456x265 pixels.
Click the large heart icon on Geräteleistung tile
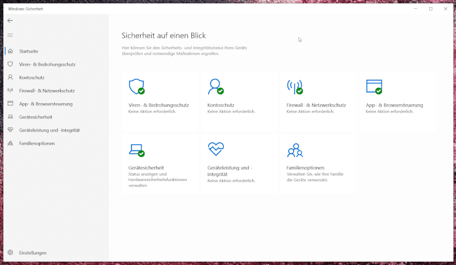[x=216, y=149]
